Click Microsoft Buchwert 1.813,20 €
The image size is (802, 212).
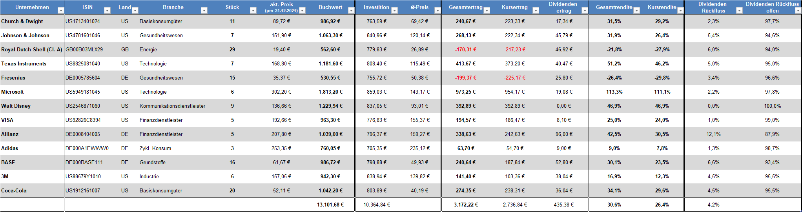[x=330, y=92]
